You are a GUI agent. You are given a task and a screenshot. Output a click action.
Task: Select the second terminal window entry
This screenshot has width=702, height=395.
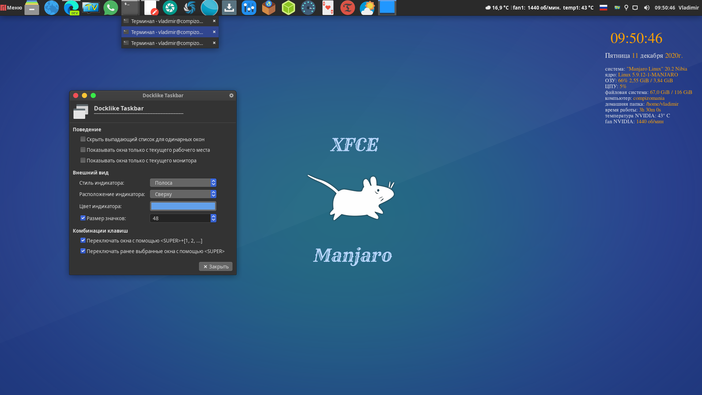click(167, 32)
